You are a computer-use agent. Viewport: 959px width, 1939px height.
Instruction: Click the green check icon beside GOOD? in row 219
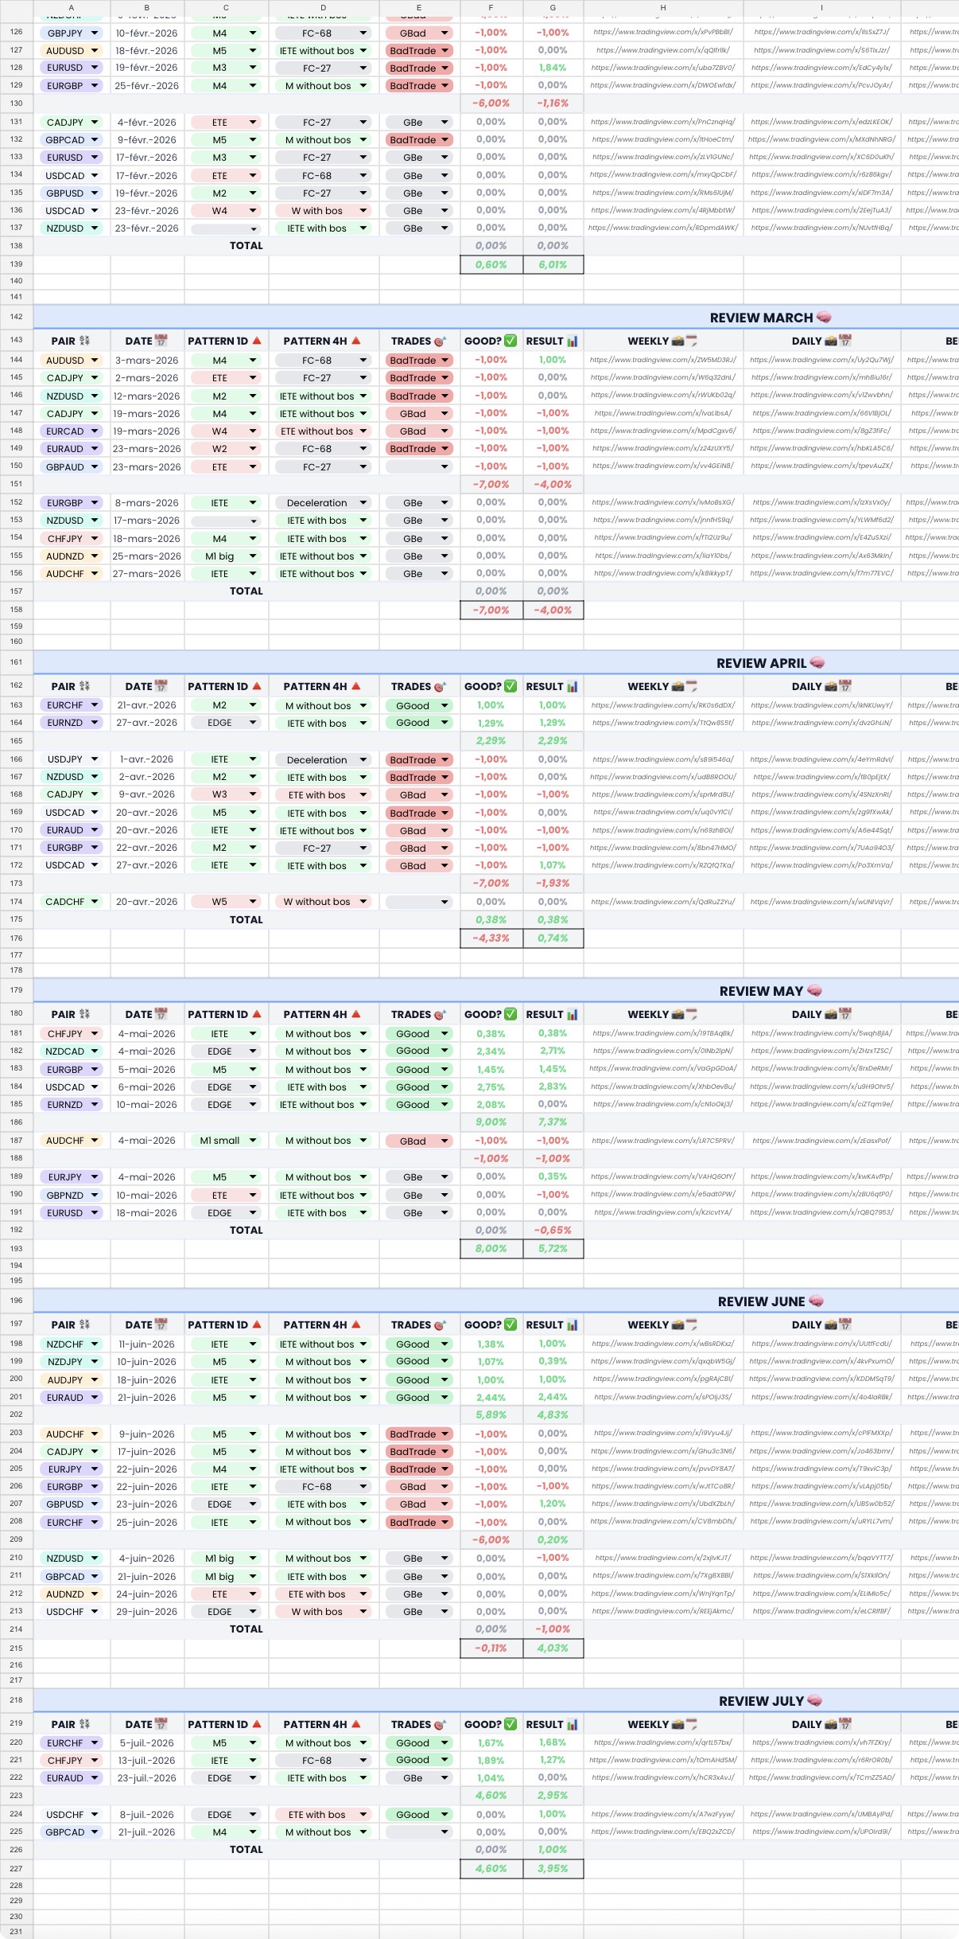pyautogui.click(x=511, y=1724)
